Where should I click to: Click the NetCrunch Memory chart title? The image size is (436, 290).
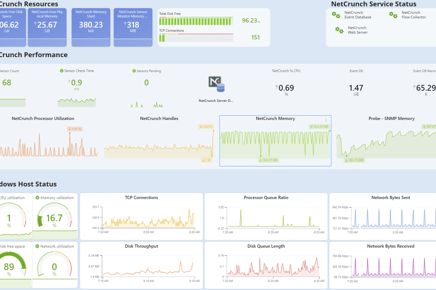point(275,119)
